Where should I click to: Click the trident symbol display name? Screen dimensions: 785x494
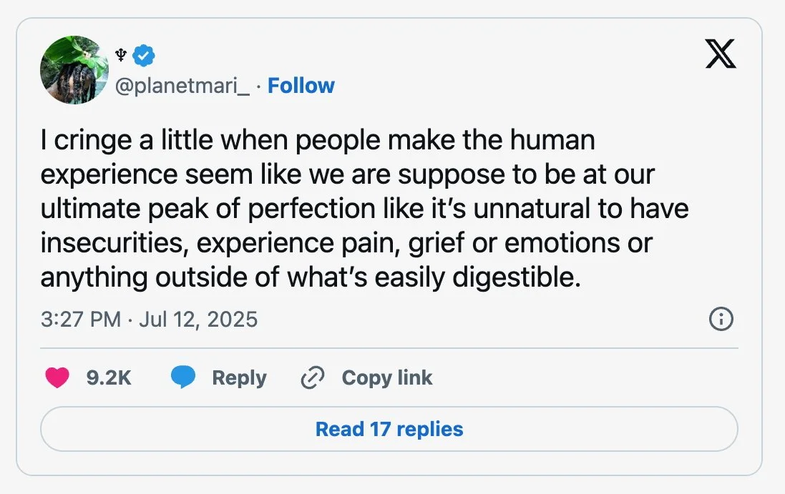[x=120, y=54]
